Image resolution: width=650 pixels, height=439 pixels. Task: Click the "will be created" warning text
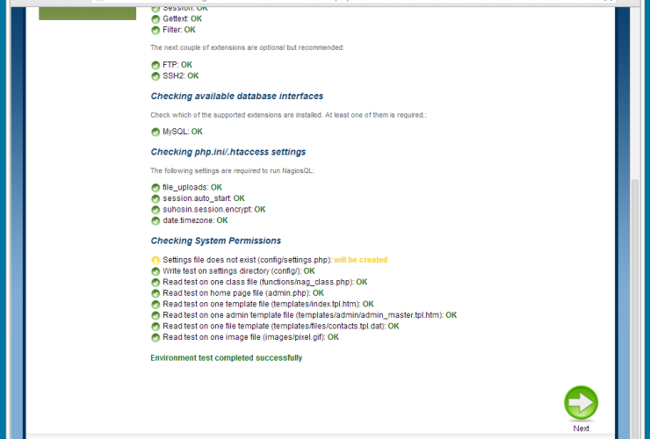[360, 260]
